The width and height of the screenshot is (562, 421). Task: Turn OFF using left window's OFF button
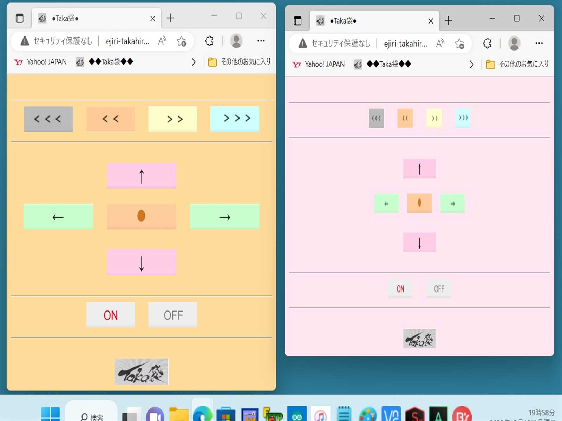tap(172, 315)
